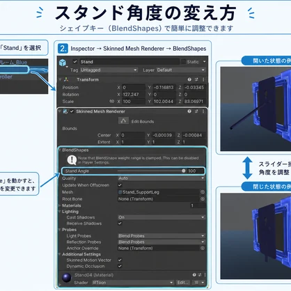Screen dimensions: 291x291
Task: Click the Stand Angle value field showing 100
Action: (x=196, y=171)
